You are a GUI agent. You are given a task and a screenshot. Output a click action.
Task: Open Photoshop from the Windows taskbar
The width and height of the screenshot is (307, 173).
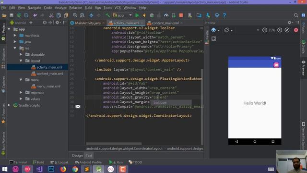click(x=51, y=169)
